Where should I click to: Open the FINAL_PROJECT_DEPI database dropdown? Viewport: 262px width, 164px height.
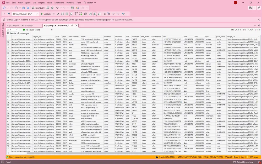37,14
